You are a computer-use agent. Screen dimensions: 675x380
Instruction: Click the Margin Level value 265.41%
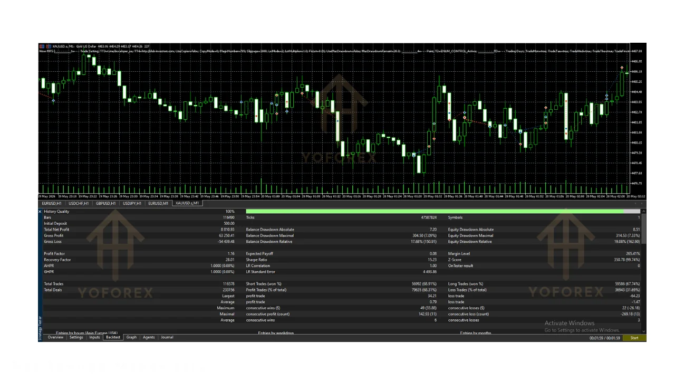pos(633,254)
